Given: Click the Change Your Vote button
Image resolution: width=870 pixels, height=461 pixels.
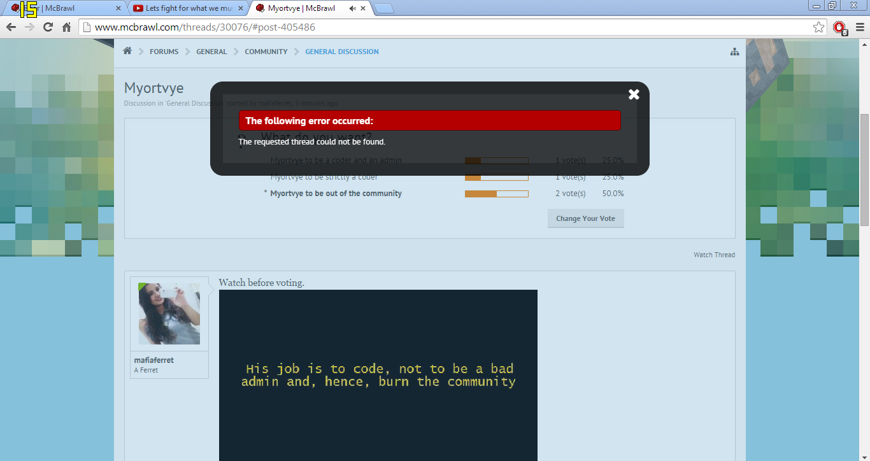Looking at the screenshot, I should point(585,218).
